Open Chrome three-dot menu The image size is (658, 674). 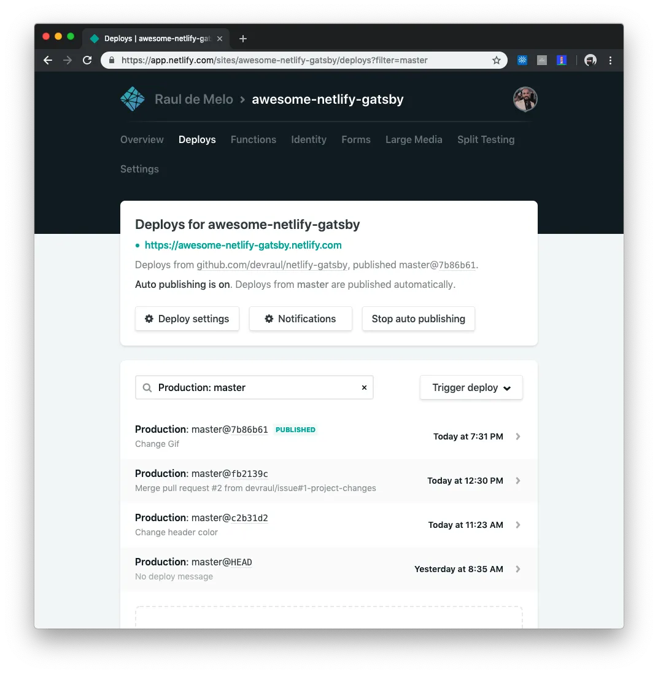point(610,60)
